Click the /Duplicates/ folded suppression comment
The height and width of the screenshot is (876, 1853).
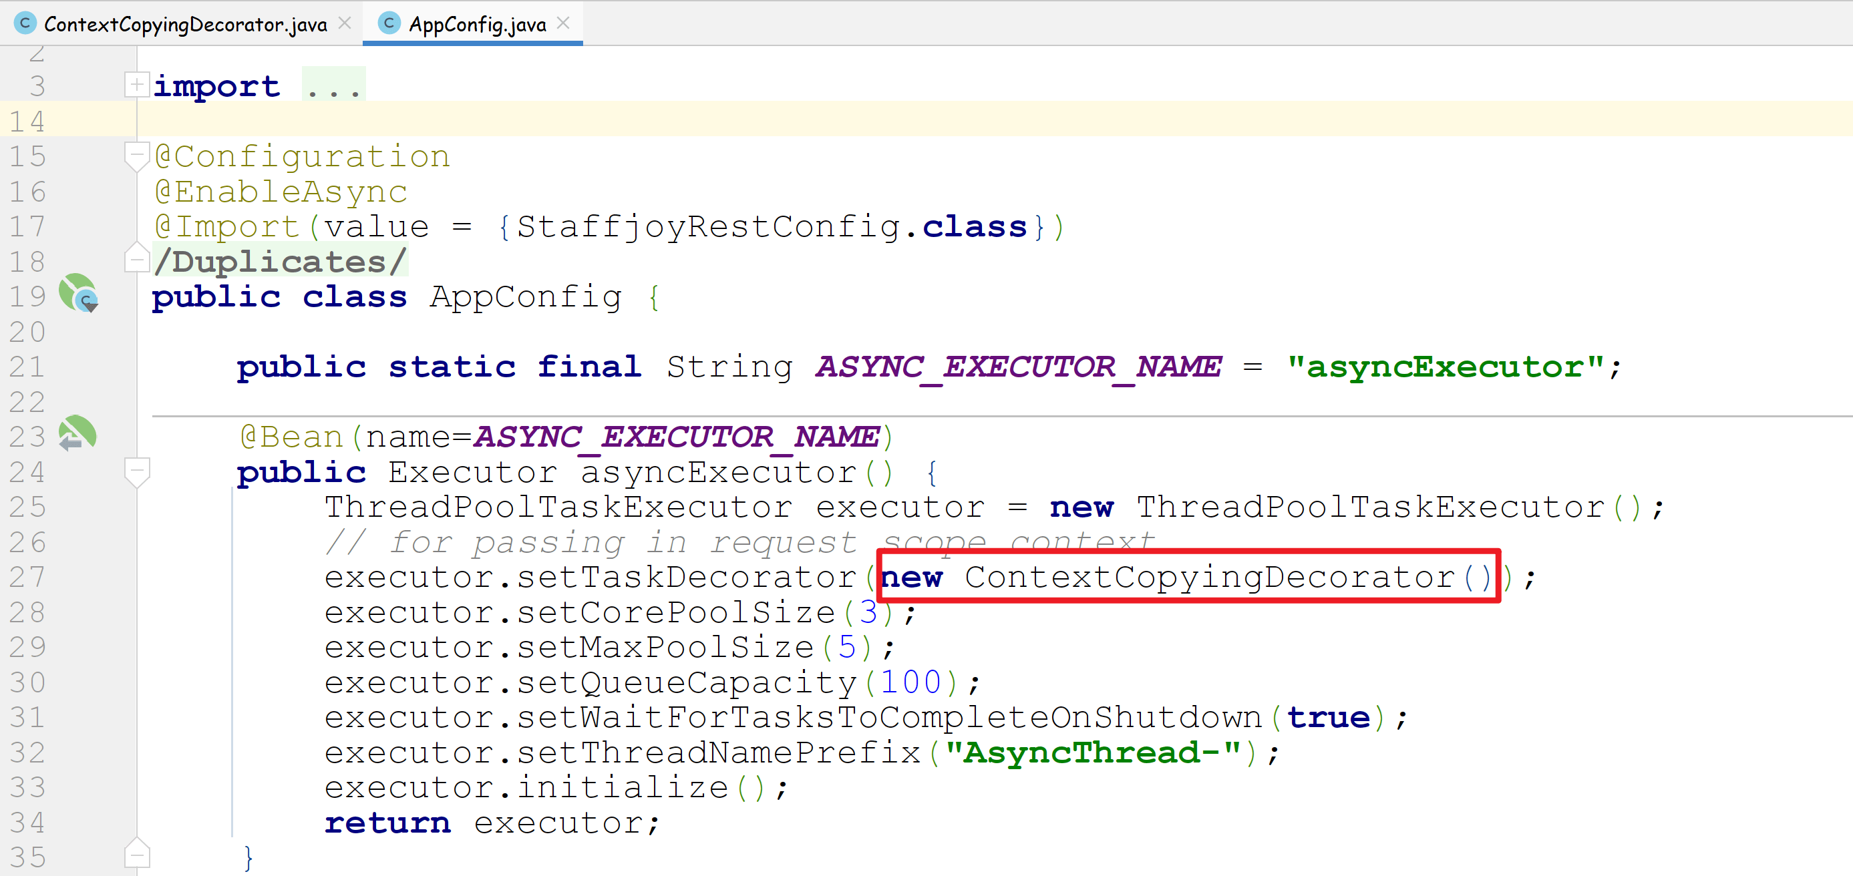281,262
